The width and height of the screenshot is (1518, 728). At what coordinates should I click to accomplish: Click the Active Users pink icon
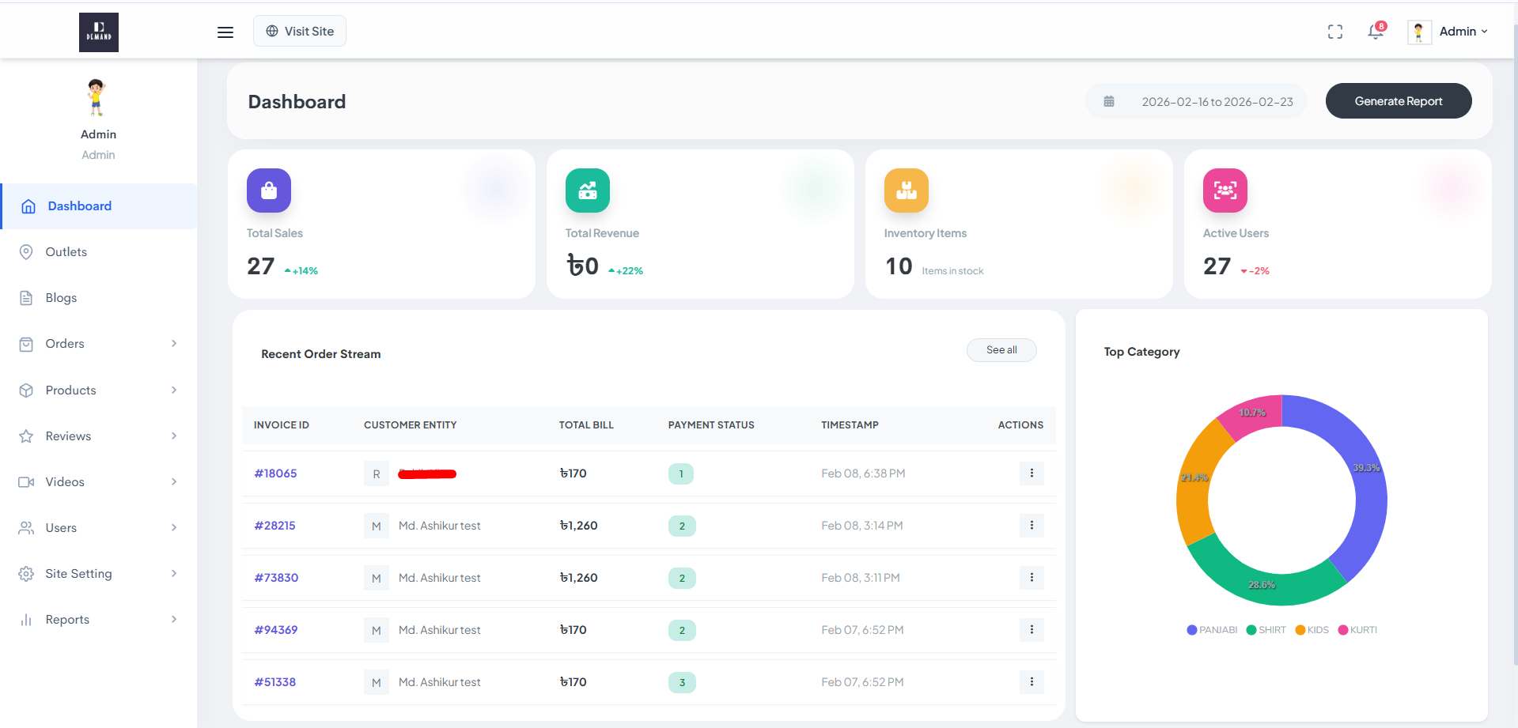(x=1225, y=190)
